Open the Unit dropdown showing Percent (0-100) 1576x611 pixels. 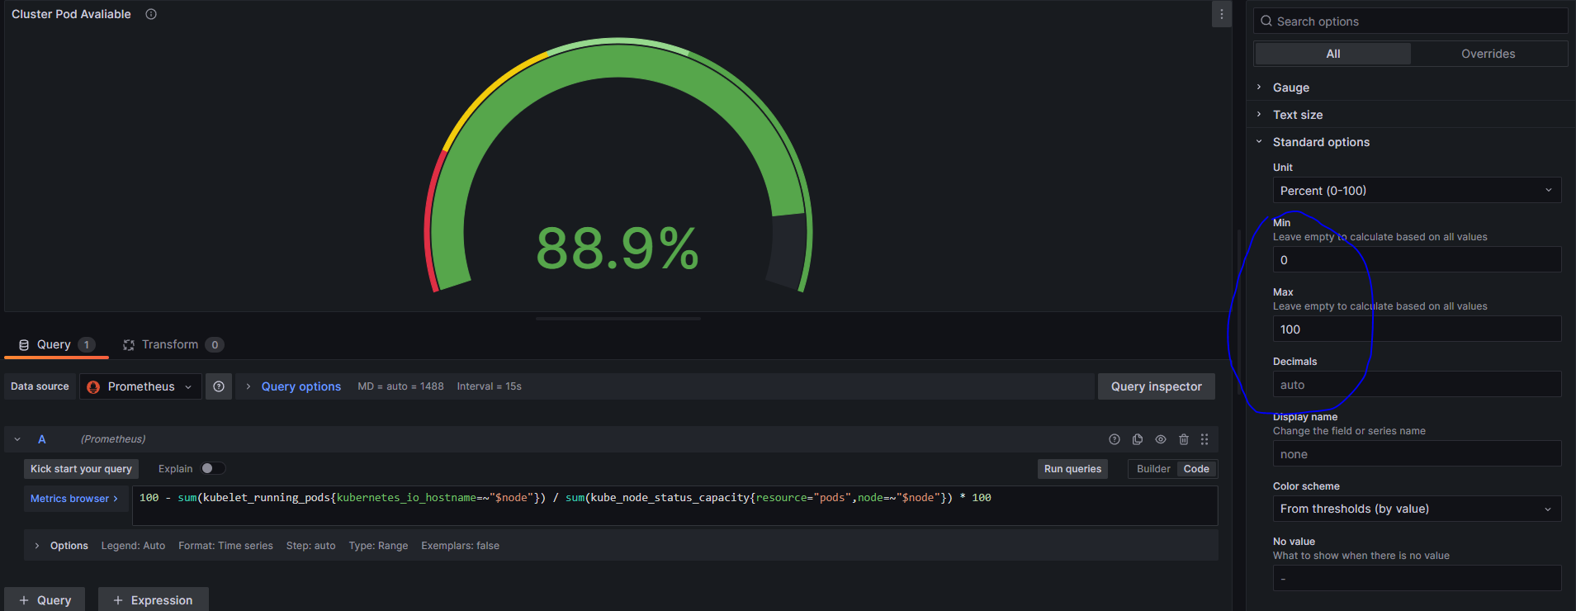coord(1416,191)
